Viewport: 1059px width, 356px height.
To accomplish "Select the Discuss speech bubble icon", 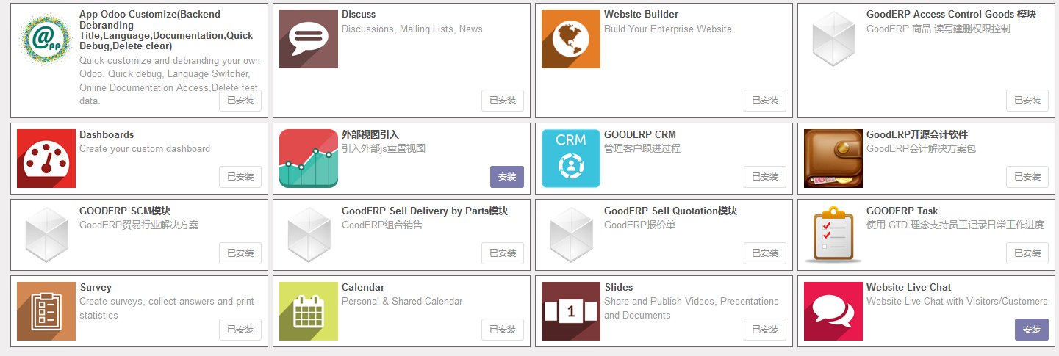I will coord(309,39).
